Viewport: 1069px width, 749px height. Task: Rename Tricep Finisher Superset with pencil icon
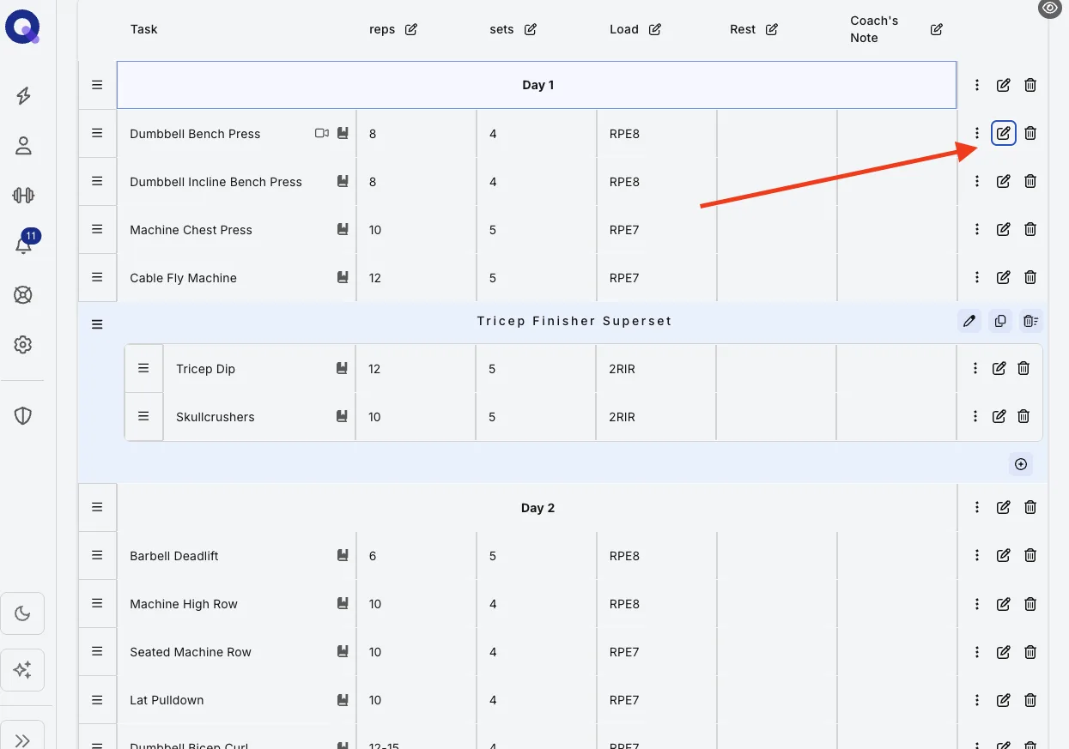(969, 321)
